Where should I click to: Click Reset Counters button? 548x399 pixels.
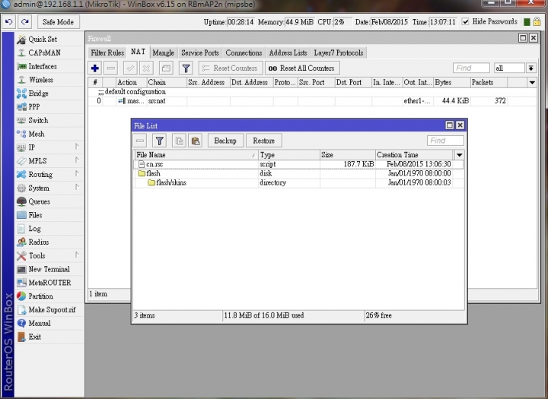pyautogui.click(x=231, y=68)
